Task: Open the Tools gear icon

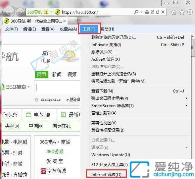Action: point(190,12)
